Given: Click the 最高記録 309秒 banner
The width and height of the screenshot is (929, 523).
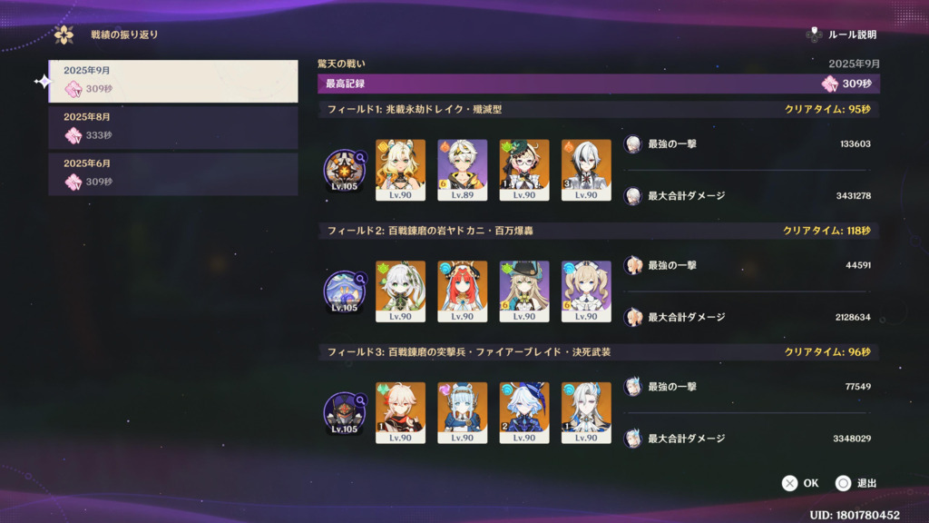Looking at the screenshot, I should click(x=599, y=84).
